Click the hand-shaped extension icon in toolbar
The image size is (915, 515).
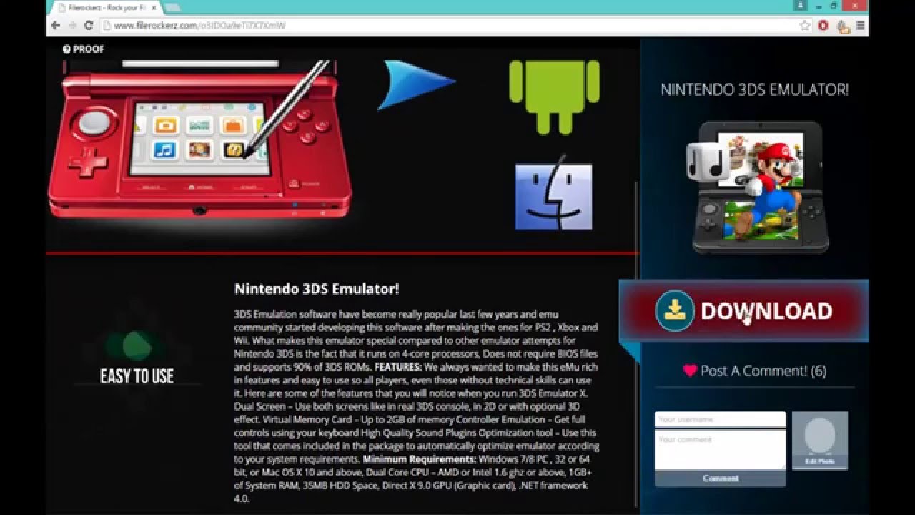point(843,26)
